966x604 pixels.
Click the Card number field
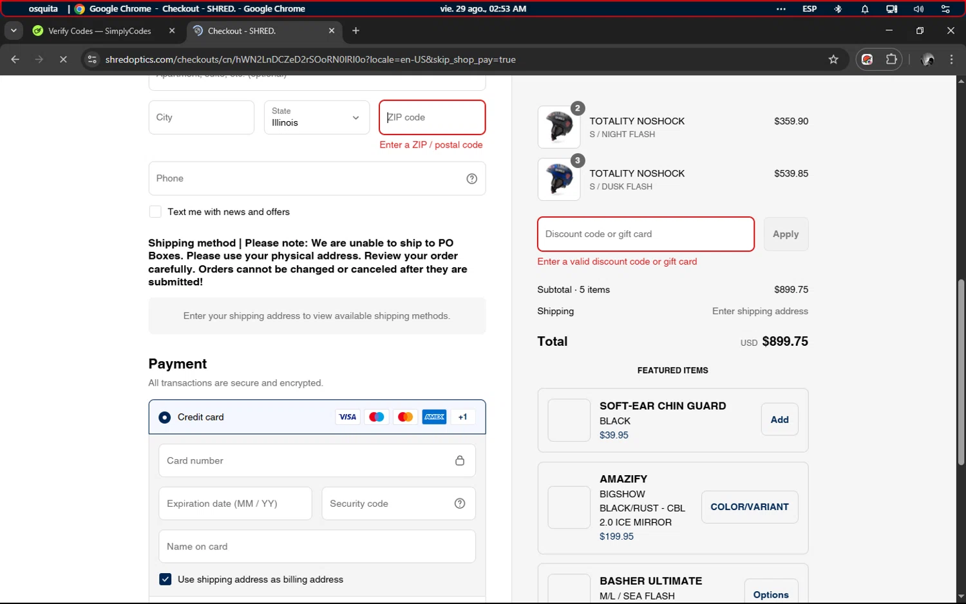pos(317,460)
